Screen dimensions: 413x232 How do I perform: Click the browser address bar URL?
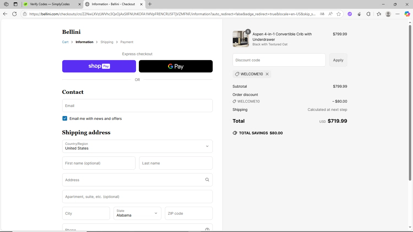click(172, 14)
